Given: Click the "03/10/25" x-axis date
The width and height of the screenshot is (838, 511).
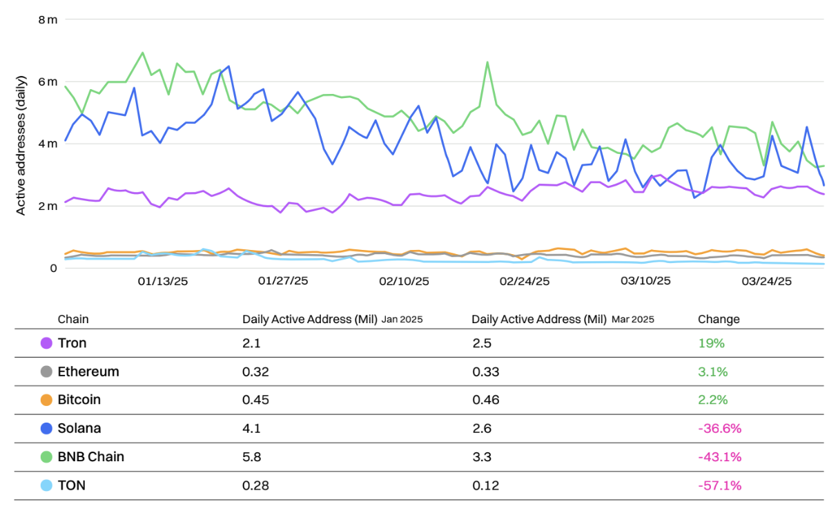Looking at the screenshot, I should tap(645, 281).
